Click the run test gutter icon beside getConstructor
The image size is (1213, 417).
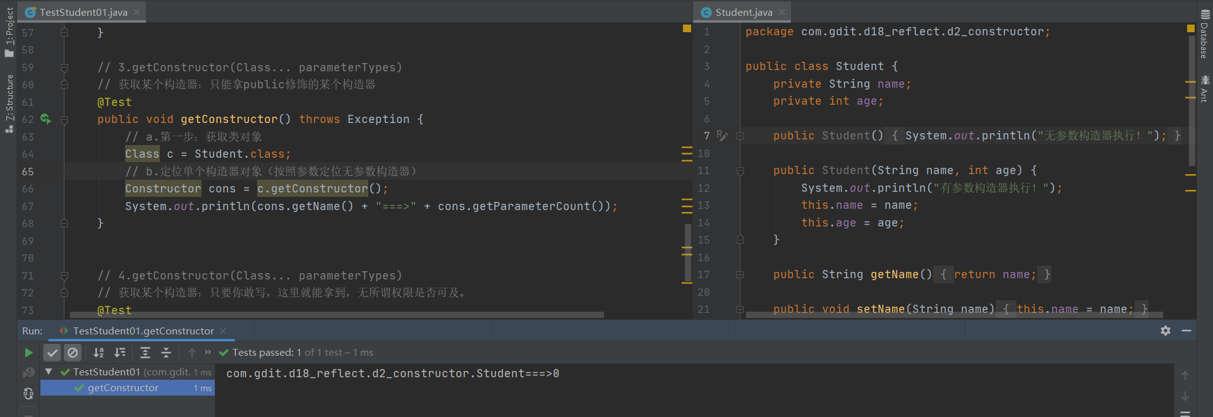(x=45, y=119)
